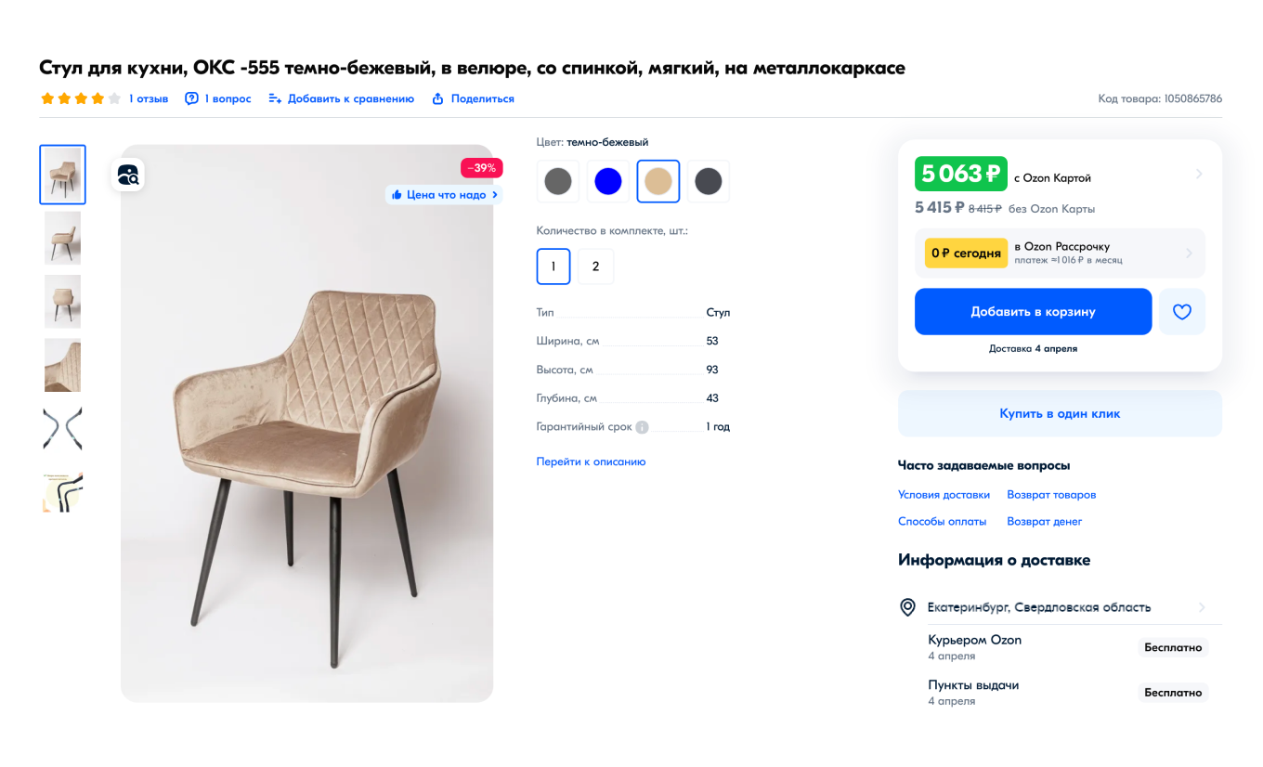This screenshot has height=767, width=1263.
Task: Add item to comparison via comparison icon
Action: point(273,97)
